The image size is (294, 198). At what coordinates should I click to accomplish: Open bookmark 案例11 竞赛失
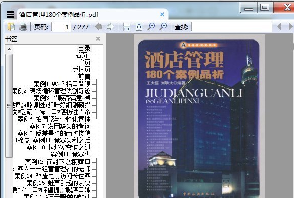point(70,154)
